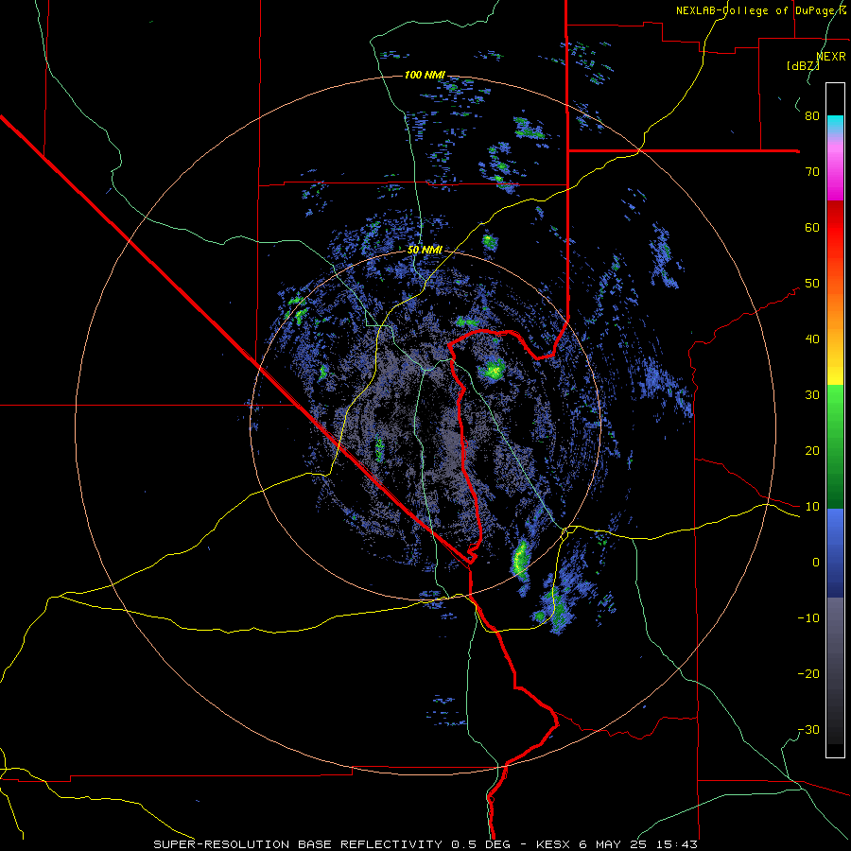Click the 80 value on the dBZ scale
Screen dimensions: 851x851
812,115
